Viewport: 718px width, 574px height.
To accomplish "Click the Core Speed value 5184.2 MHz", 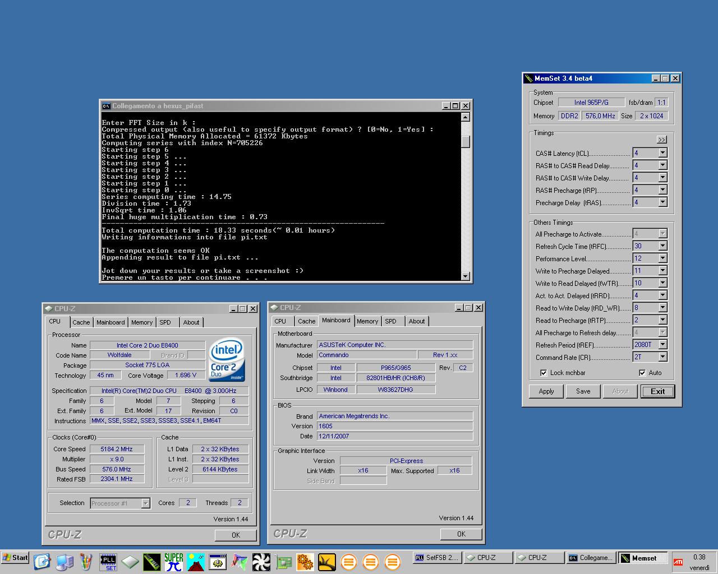I will click(117, 449).
